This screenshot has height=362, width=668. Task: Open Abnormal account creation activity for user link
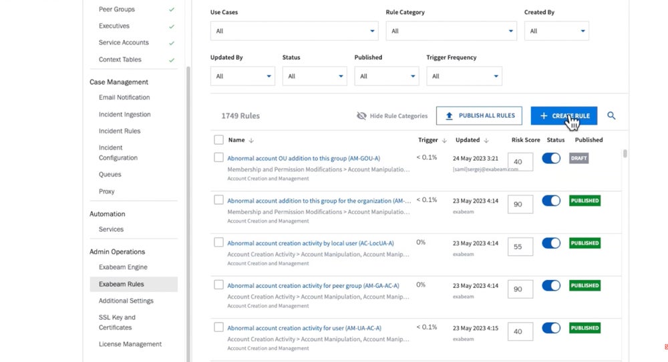tap(304, 328)
